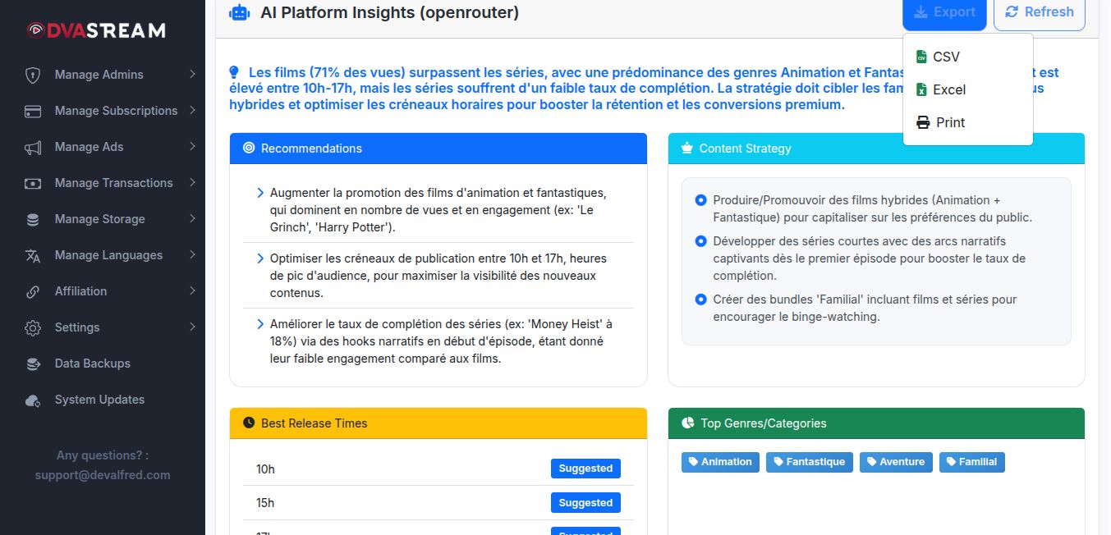
Task: Click the System Updates cloud icon
Action: [x=33, y=400]
